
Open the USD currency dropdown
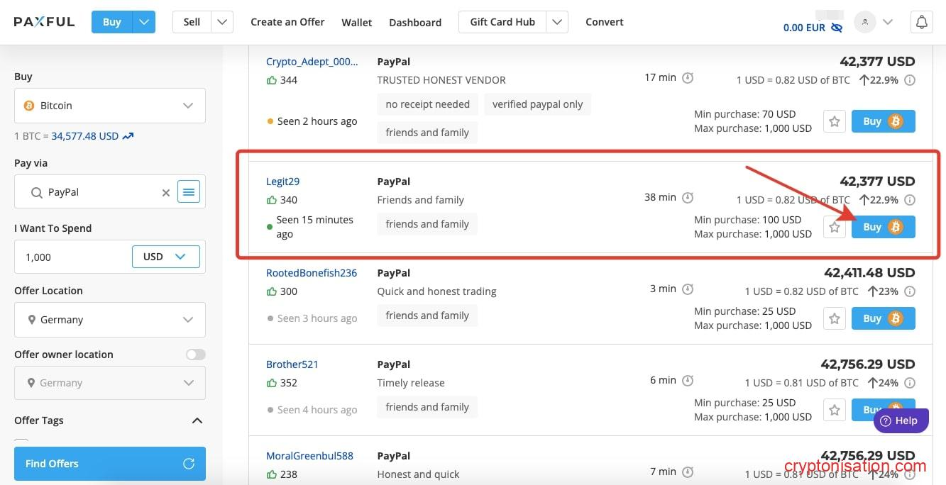point(165,257)
